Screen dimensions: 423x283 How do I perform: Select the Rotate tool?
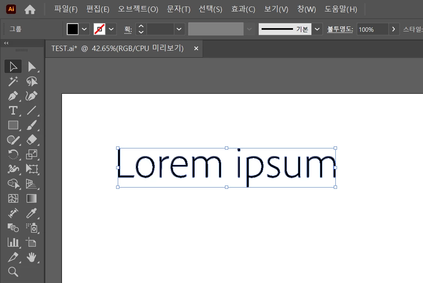(x=13, y=154)
